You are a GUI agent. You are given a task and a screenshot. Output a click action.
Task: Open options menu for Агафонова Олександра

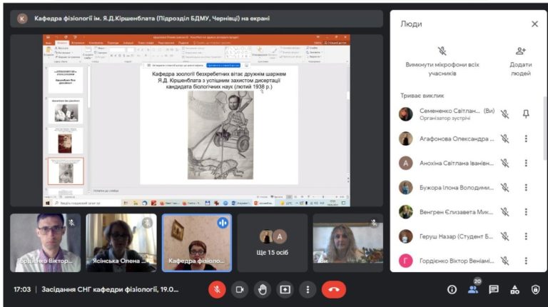tap(526, 139)
